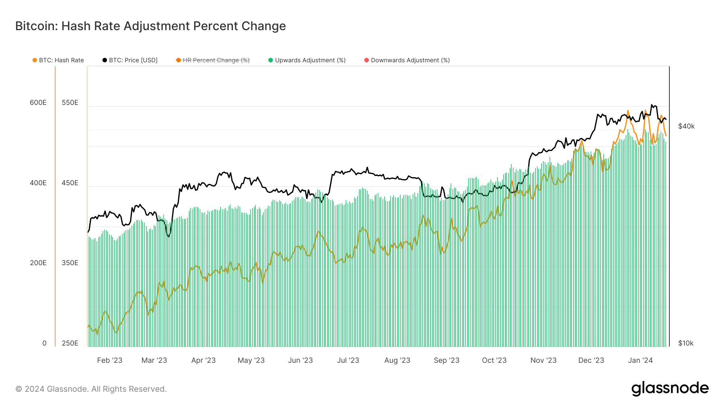Click the orange BTC: Hash Rate legend dot
724x407 pixels.
[35, 60]
